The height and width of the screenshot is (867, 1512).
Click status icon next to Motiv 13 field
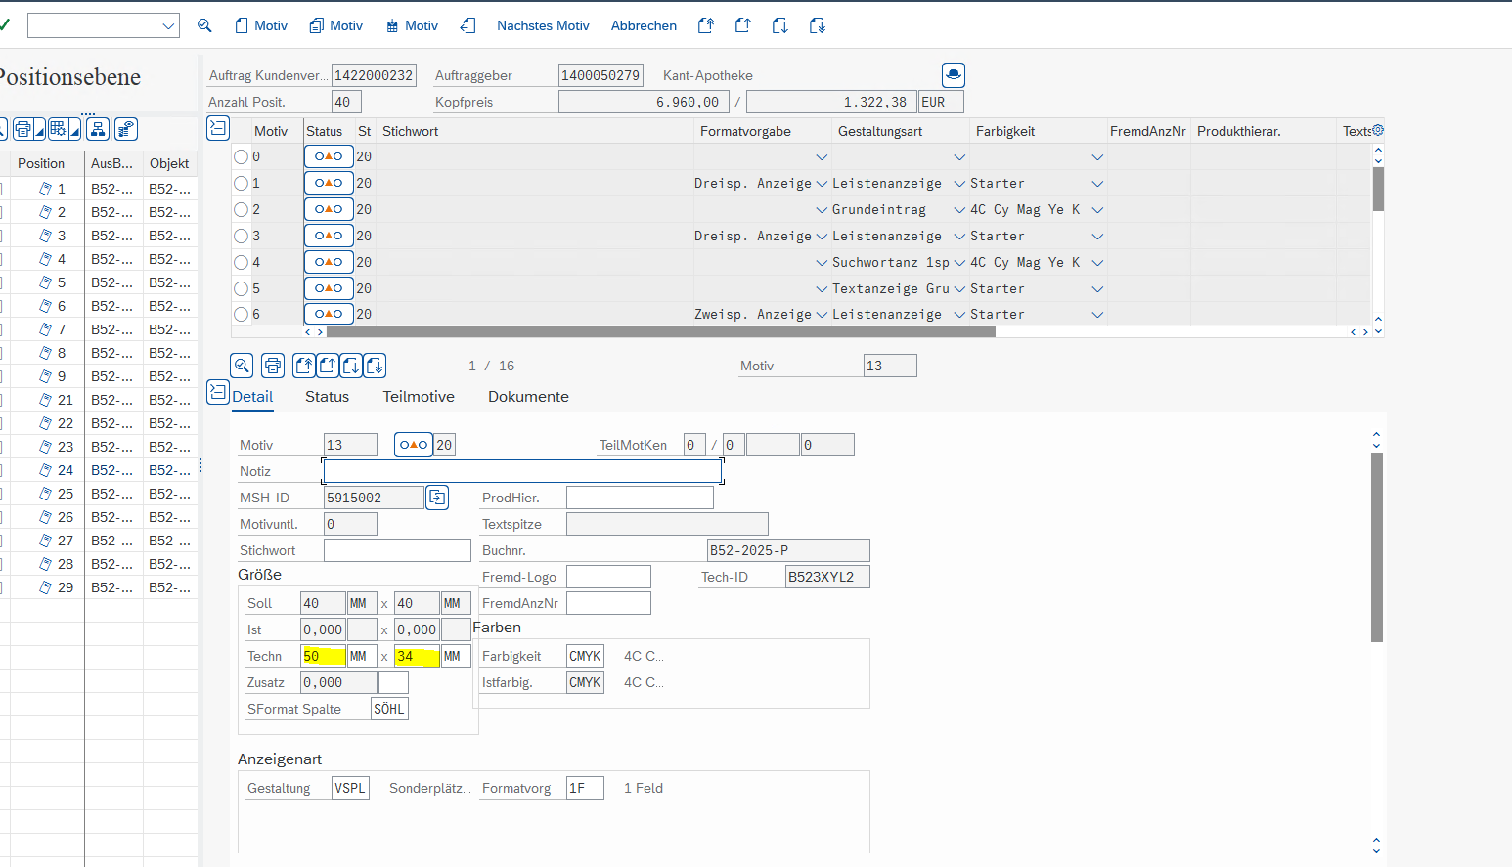tap(414, 445)
